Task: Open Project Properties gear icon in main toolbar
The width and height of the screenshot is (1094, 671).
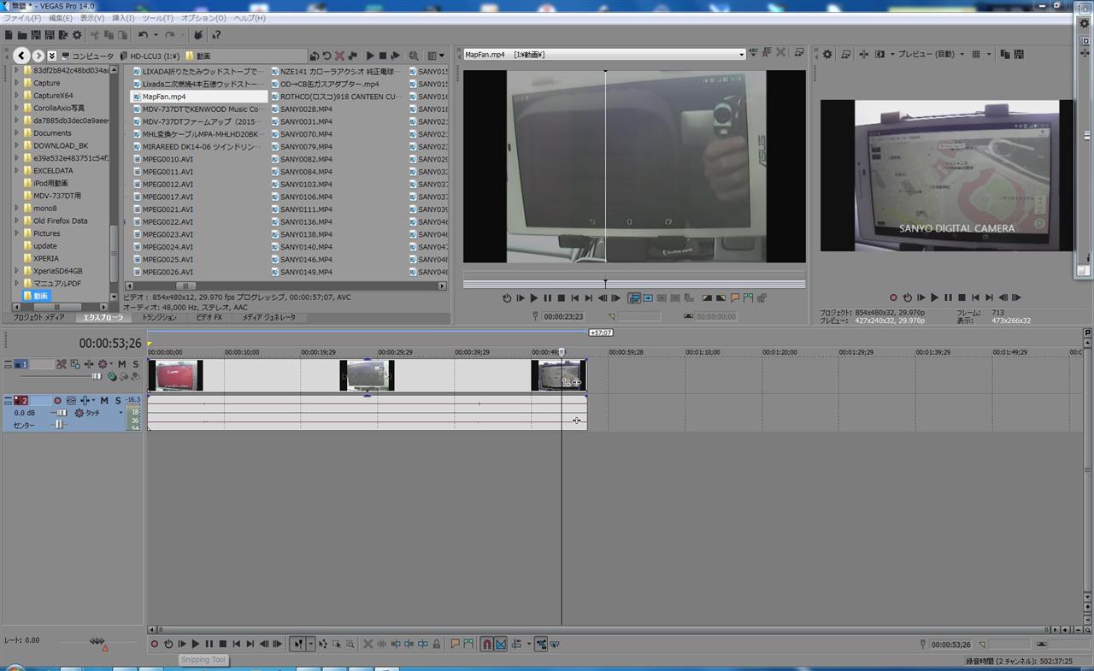Action: [77, 35]
